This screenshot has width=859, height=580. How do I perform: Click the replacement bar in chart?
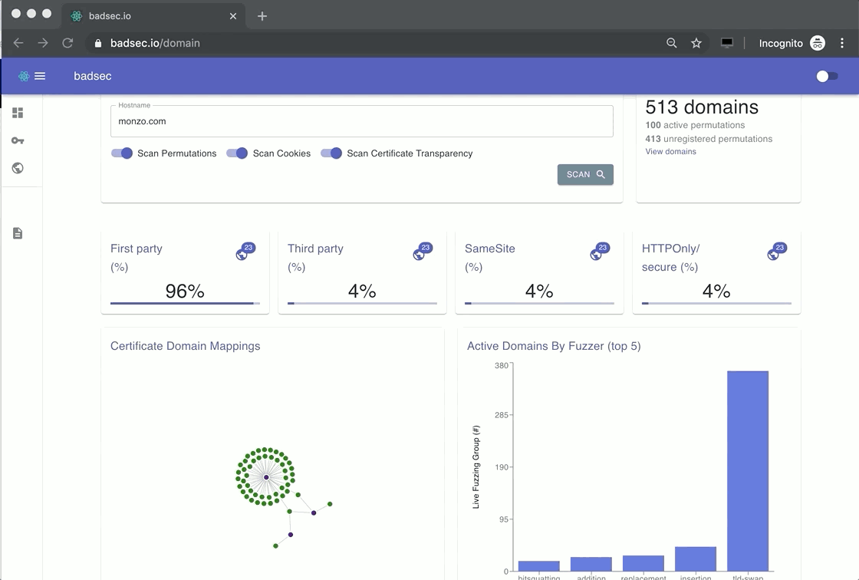point(643,564)
